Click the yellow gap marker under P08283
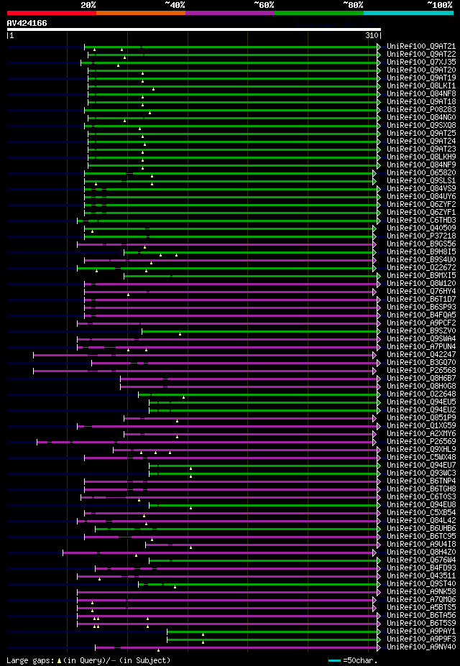The width and height of the screenshot is (460, 666). (150, 113)
